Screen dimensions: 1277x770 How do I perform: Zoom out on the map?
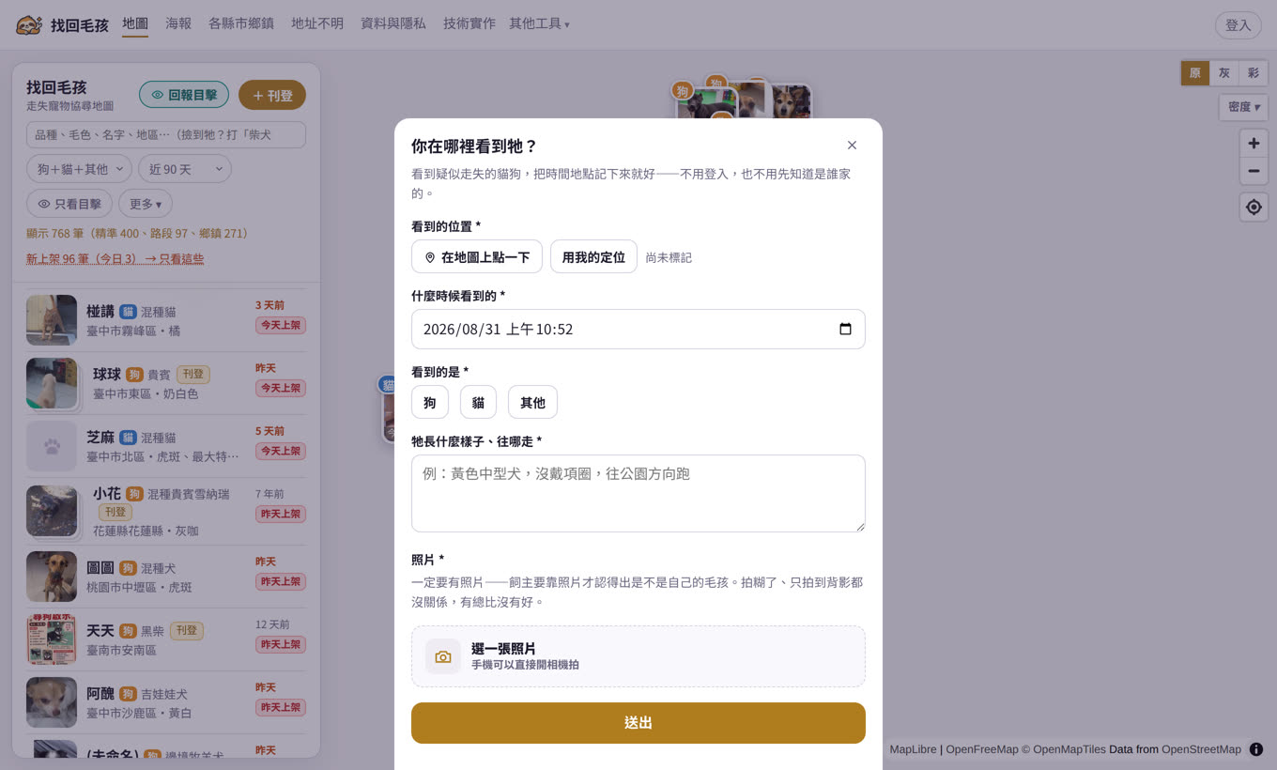click(x=1254, y=172)
